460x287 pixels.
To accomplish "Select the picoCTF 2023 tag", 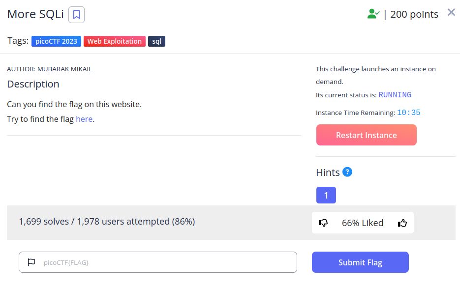I will point(56,41).
